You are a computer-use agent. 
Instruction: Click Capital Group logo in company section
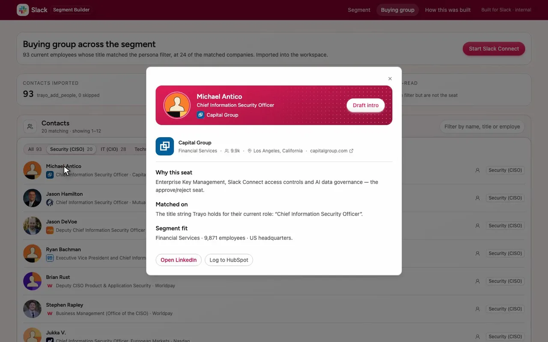[x=165, y=146]
